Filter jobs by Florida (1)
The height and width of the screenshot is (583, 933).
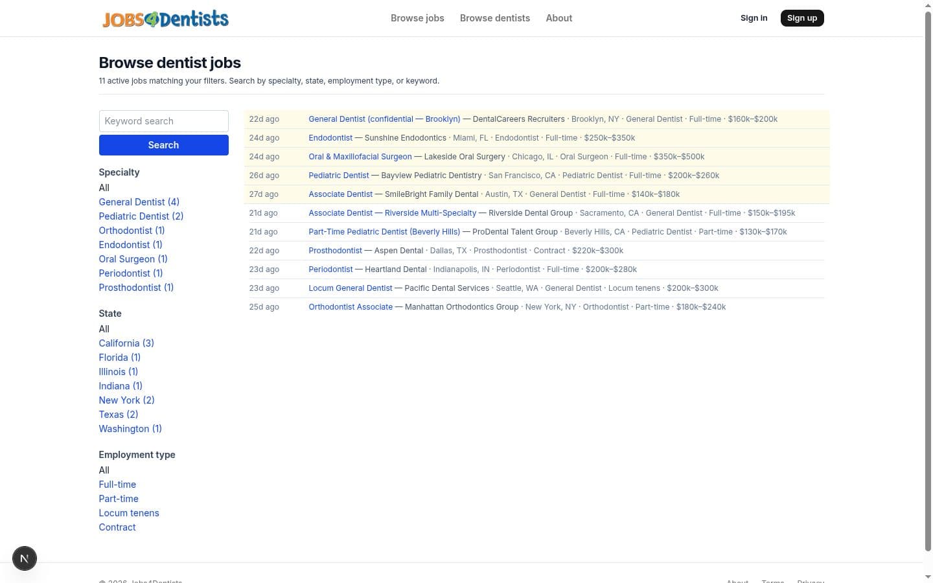(120, 358)
